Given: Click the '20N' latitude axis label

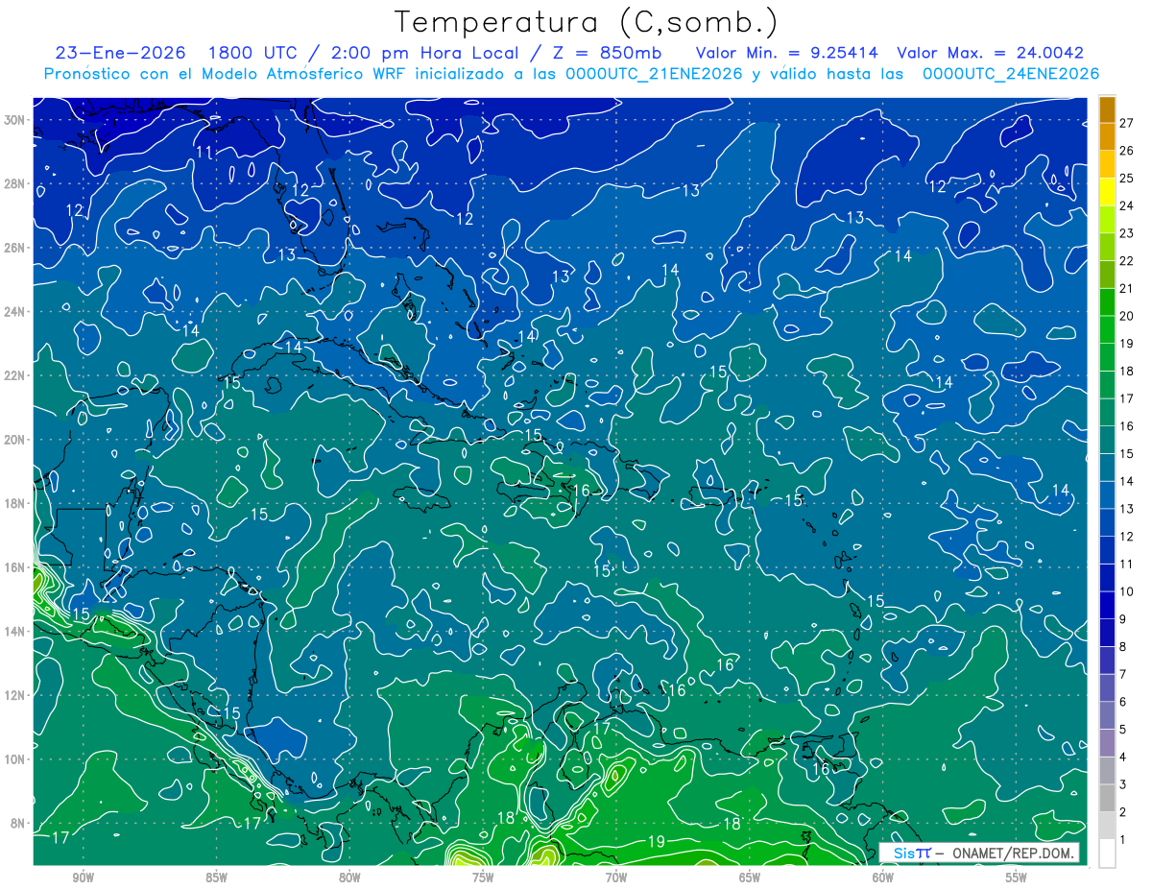Looking at the screenshot, I should tap(16, 440).
